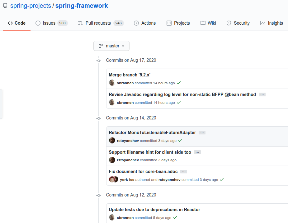Expand Support filename hint commit ellipsis
Viewport: 288px width, 223px height.
pyautogui.click(x=197, y=152)
